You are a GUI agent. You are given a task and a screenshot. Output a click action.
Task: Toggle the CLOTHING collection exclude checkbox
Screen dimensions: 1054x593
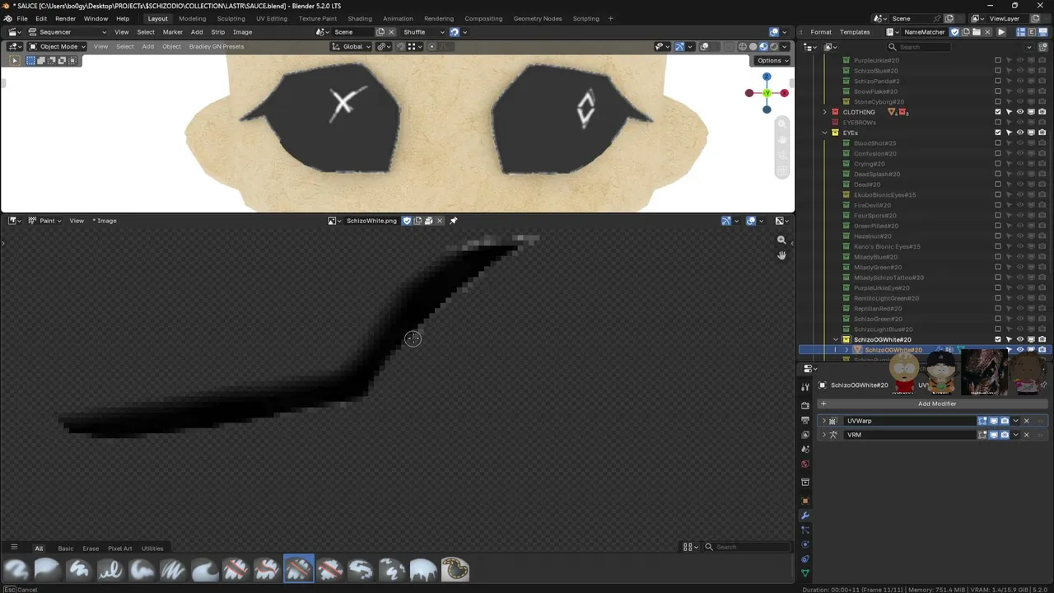[998, 112]
